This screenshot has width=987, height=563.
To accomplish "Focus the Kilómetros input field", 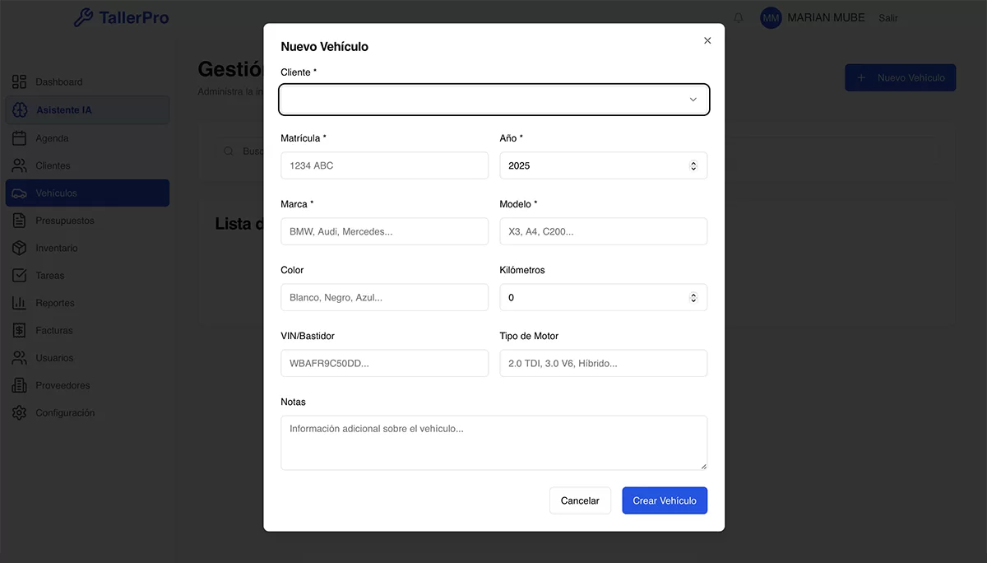I will point(604,297).
